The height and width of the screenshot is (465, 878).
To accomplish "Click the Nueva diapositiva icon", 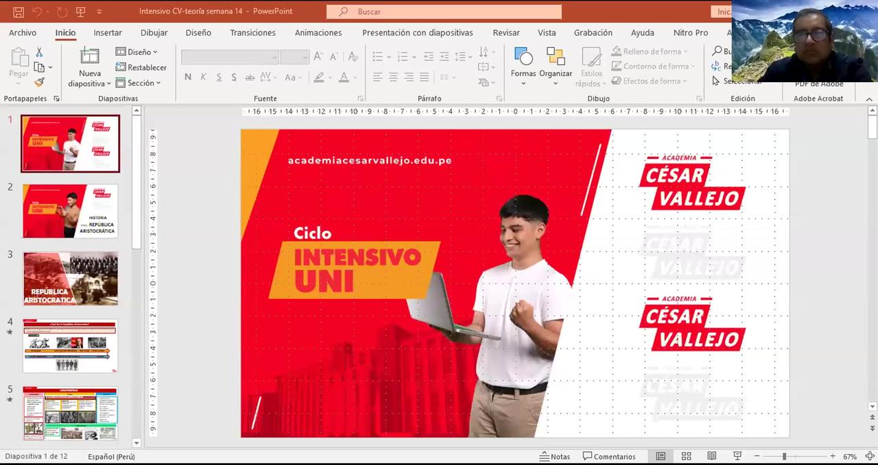I will tap(90, 56).
